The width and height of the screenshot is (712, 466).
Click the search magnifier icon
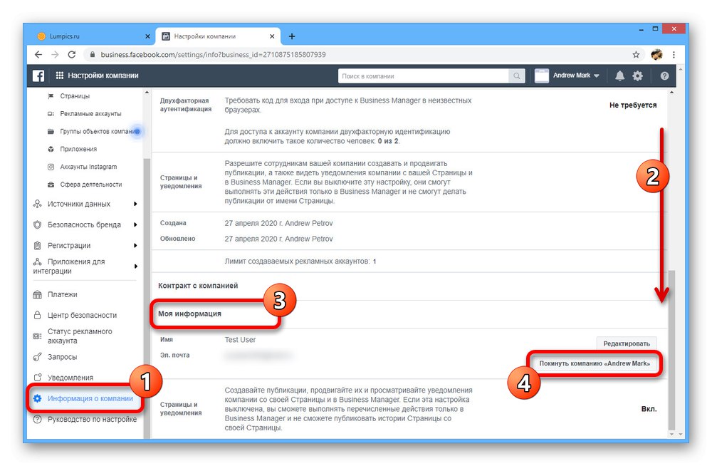pyautogui.click(x=517, y=76)
